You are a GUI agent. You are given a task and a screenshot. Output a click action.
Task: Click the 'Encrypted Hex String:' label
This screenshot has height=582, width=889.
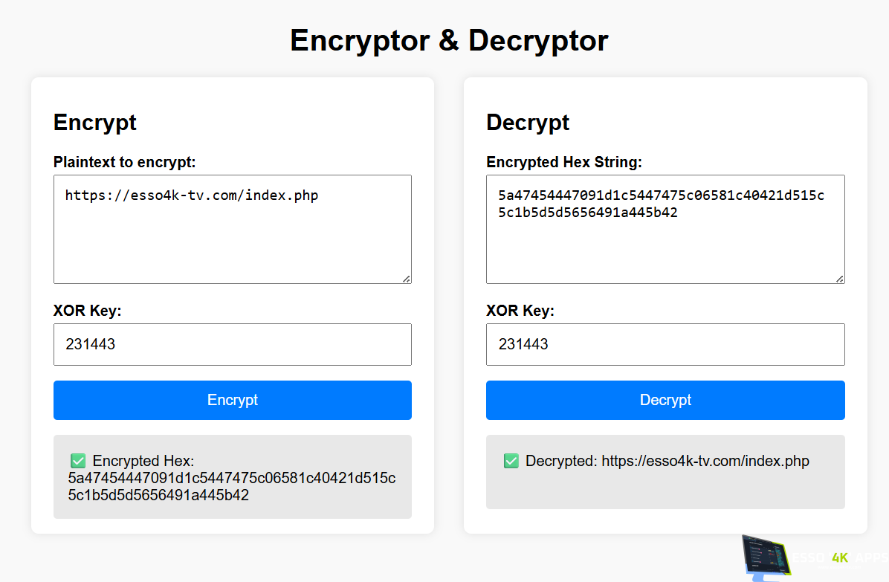click(x=563, y=162)
